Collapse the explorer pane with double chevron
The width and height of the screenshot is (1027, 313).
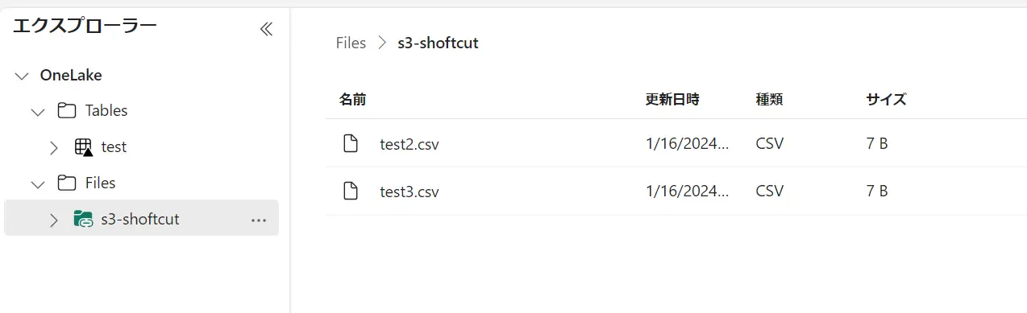(x=266, y=30)
